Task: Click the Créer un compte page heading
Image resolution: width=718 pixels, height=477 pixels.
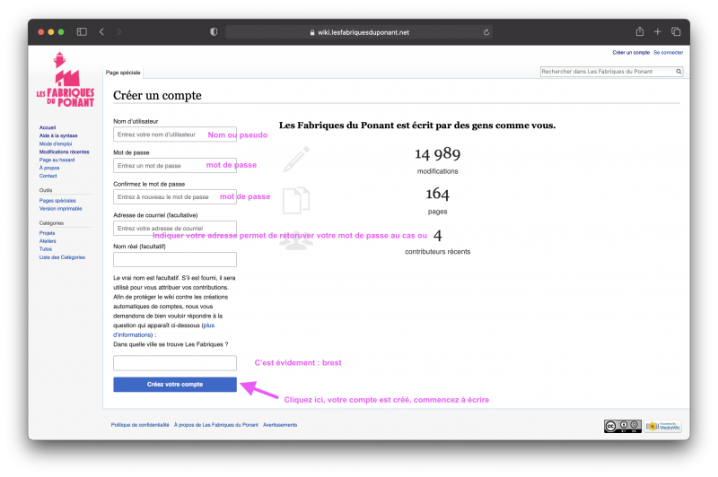Action: [157, 95]
